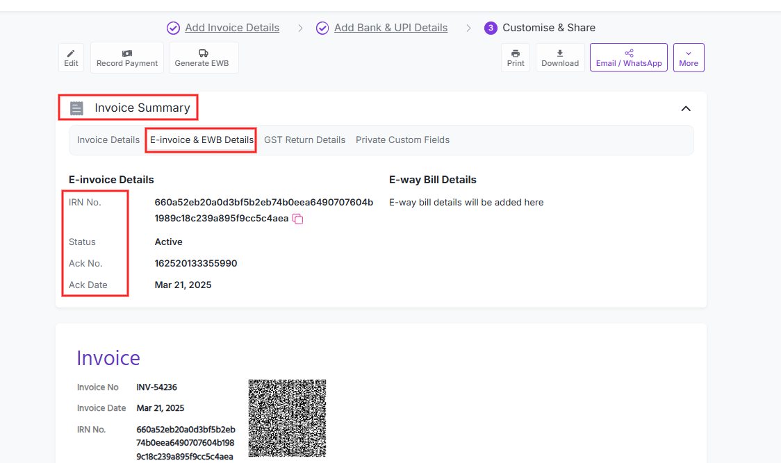
Task: Click the E-invoice Details heading
Action: (111, 180)
